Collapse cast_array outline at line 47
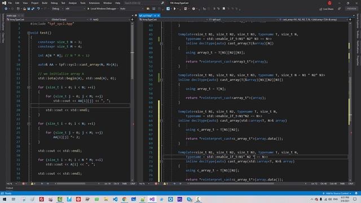This screenshot has width=361, height=203. point(161,43)
